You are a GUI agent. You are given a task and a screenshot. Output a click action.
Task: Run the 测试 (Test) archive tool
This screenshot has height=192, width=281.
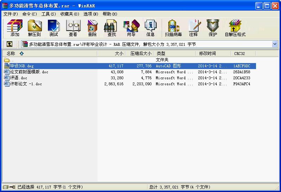[x=54, y=28]
